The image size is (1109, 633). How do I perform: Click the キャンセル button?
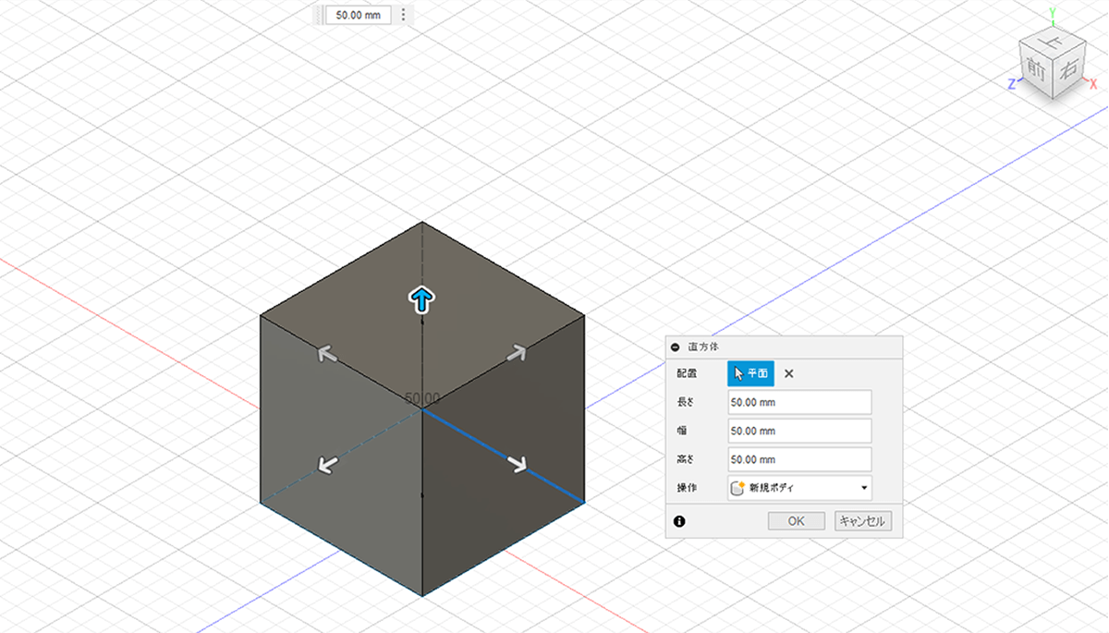click(x=863, y=521)
